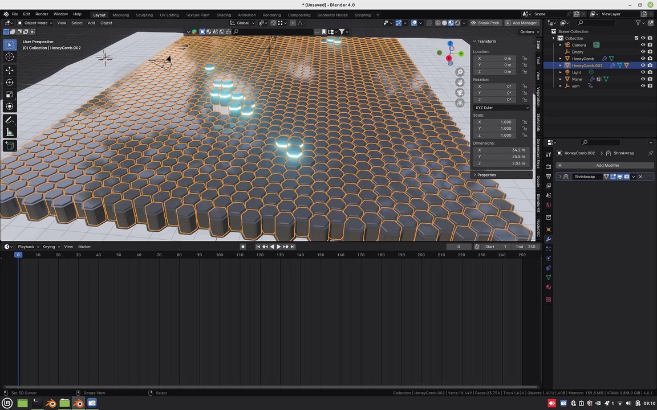Image resolution: width=657 pixels, height=410 pixels.
Task: Toggle Shrinkwrap modifier render visibility camera icon
Action: click(x=626, y=177)
